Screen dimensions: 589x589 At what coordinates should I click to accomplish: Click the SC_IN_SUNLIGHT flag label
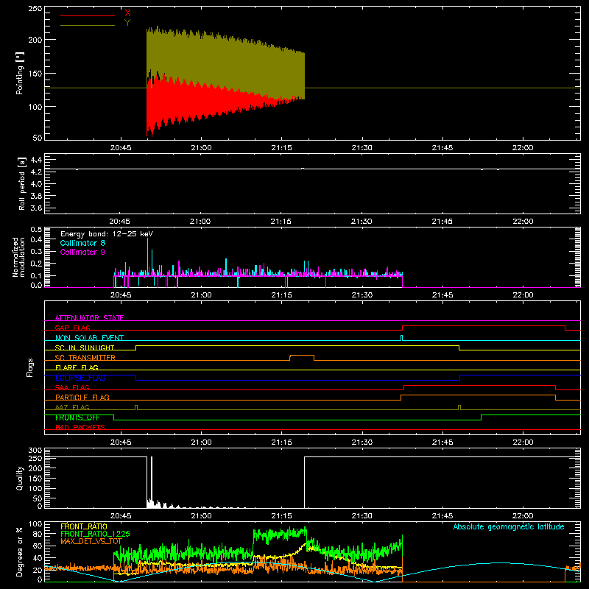[85, 348]
